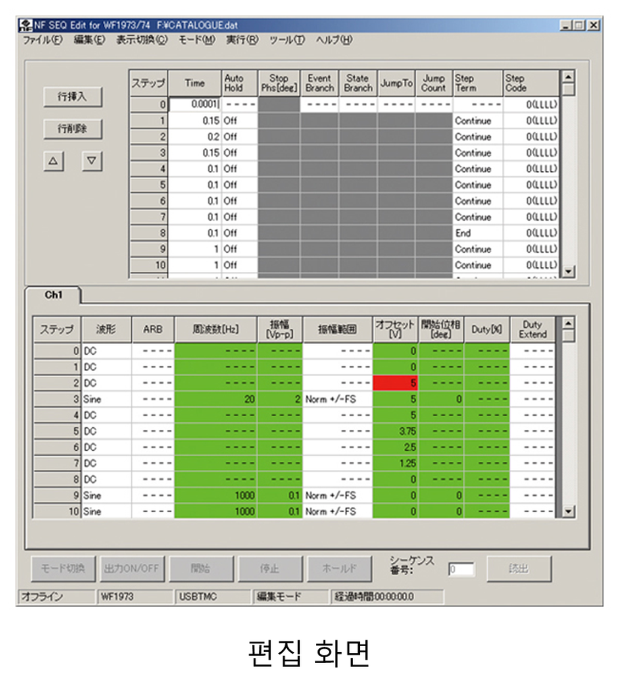Screen dimensions: 619x689
Task: Select the red offset cell in step 2
Action: (395, 383)
